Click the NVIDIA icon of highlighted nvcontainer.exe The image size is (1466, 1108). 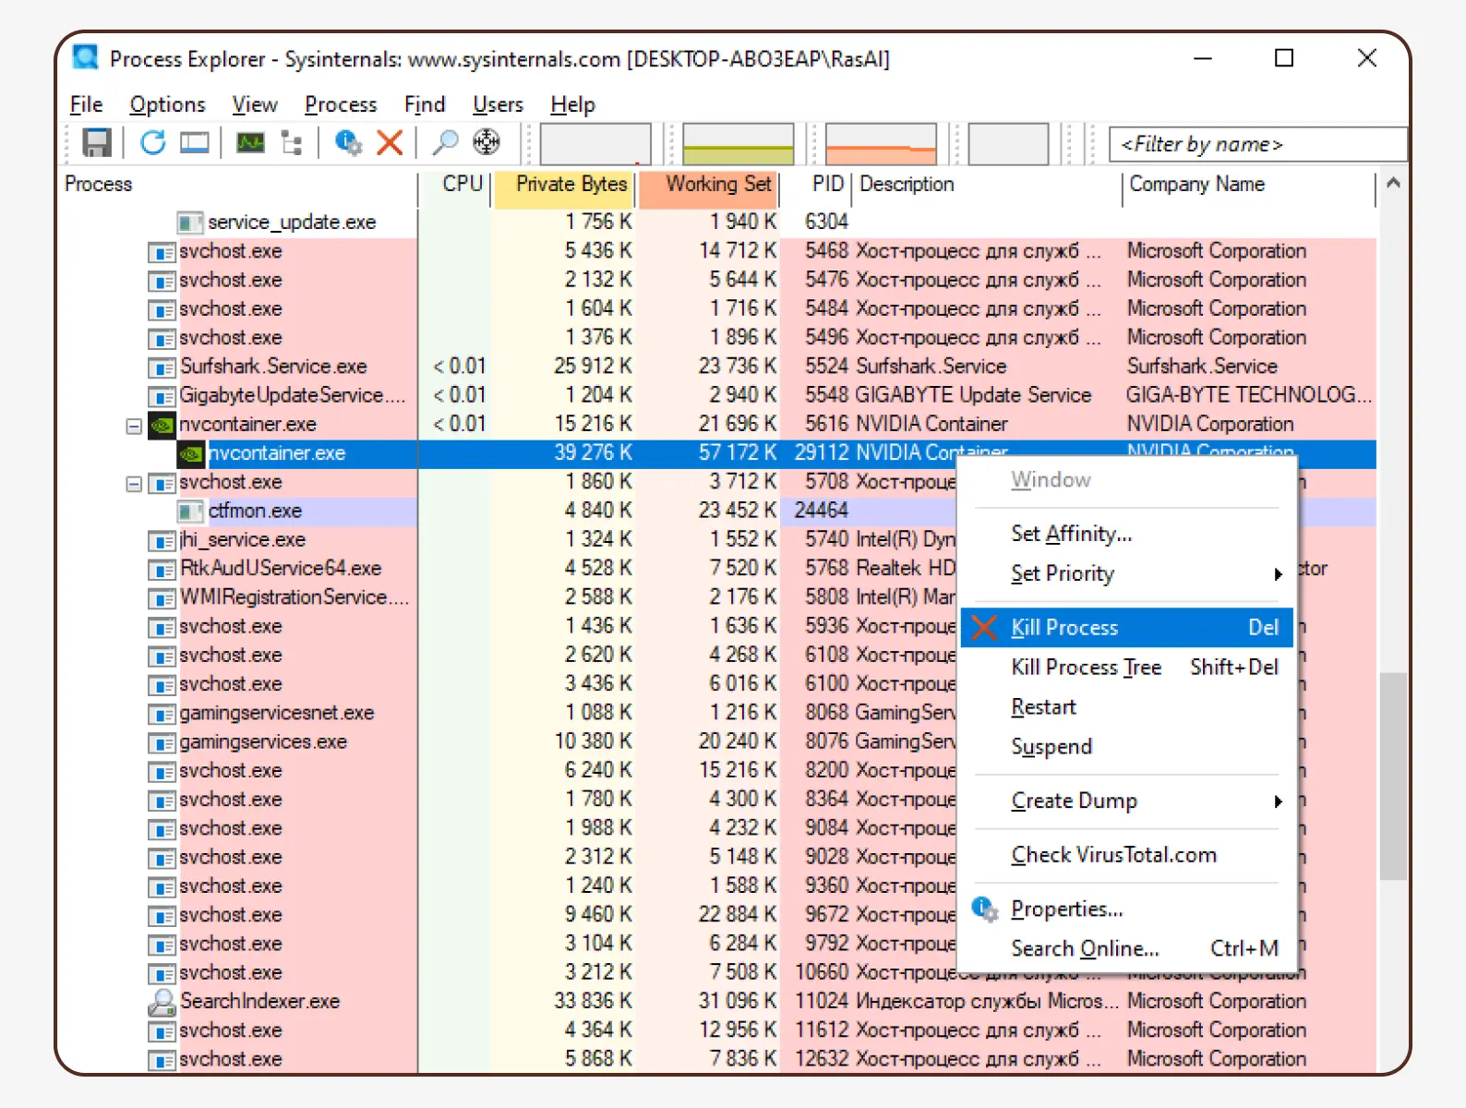(192, 453)
